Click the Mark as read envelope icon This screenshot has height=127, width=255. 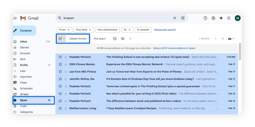click(115, 39)
